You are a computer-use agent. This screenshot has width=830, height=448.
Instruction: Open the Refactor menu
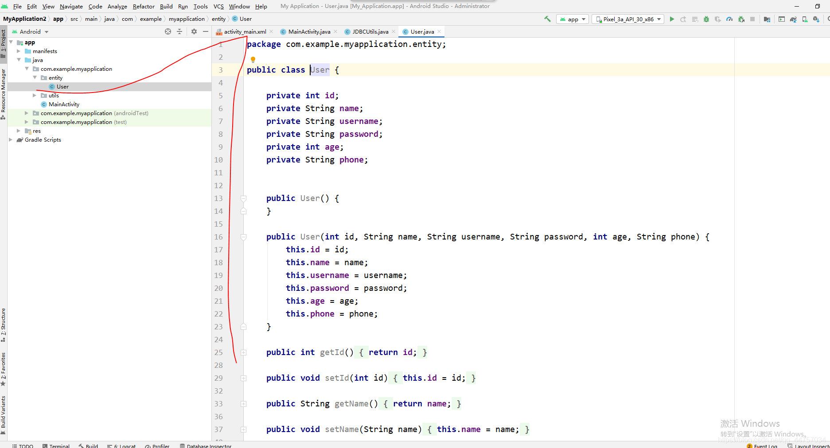[x=143, y=6]
